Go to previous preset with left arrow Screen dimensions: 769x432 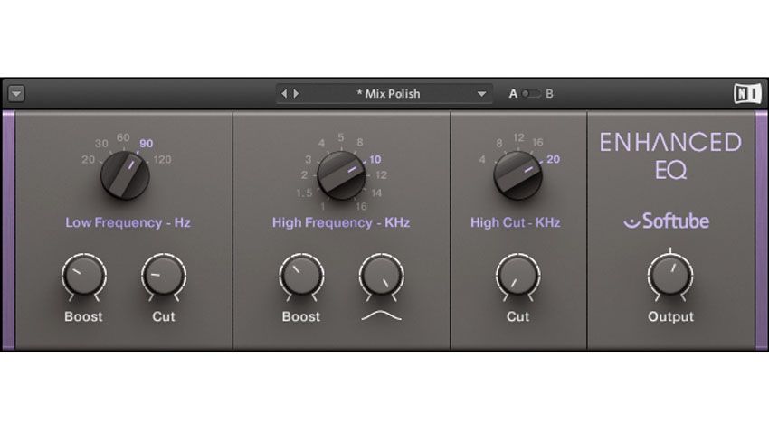[284, 93]
